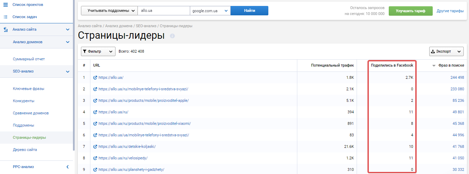Open Список проектов menu item

tap(28, 5)
